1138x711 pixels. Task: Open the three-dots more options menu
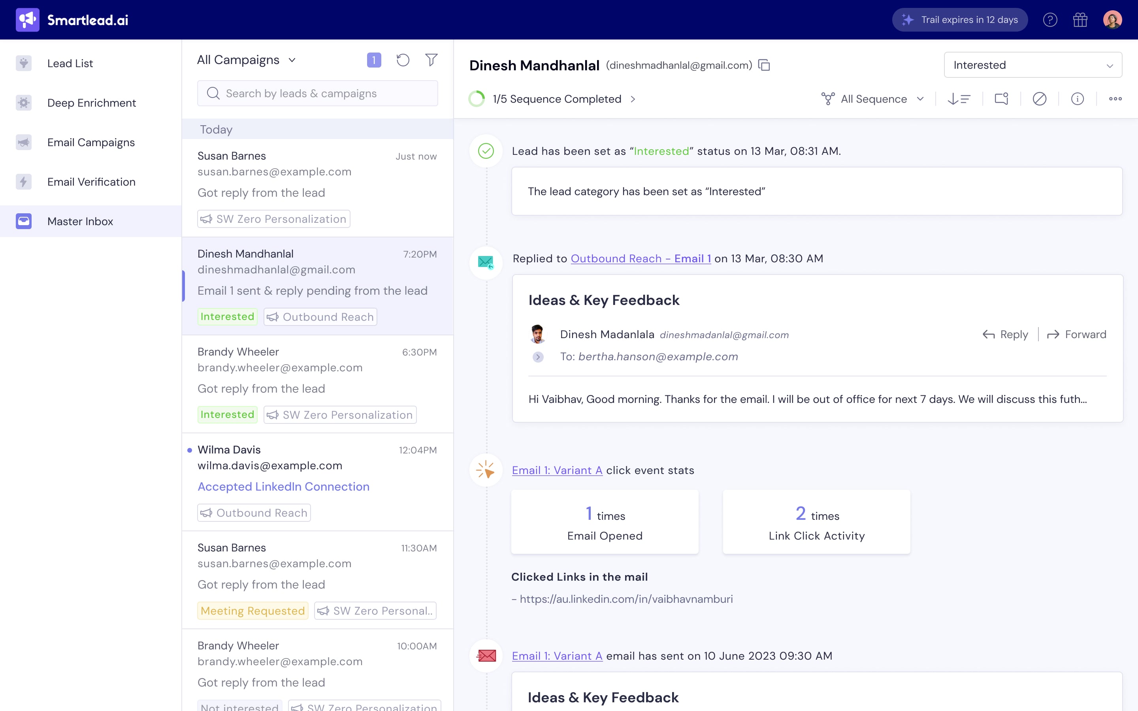(x=1115, y=99)
